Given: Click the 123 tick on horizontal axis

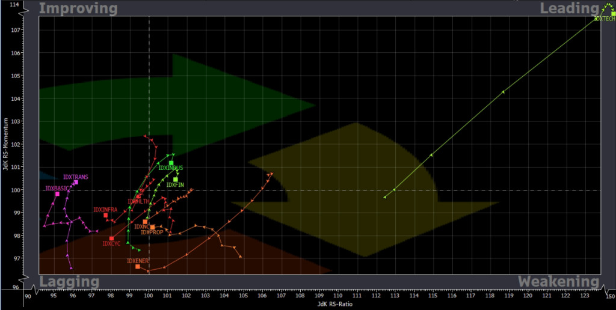Looking at the screenshot, I should tap(585, 296).
